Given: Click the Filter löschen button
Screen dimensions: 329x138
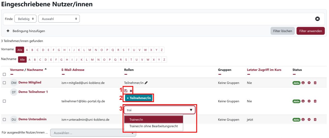Looking at the screenshot, I should coord(282,31).
